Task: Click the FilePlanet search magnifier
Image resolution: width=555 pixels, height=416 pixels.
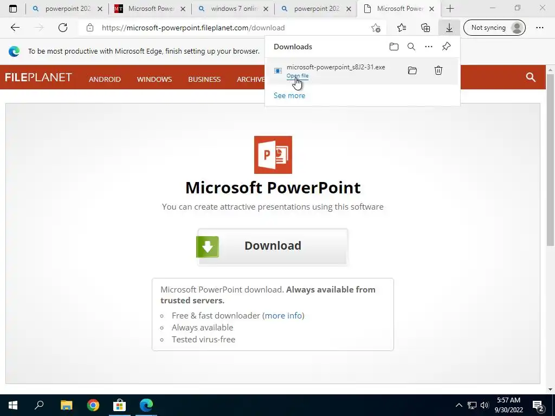Action: pos(531,77)
